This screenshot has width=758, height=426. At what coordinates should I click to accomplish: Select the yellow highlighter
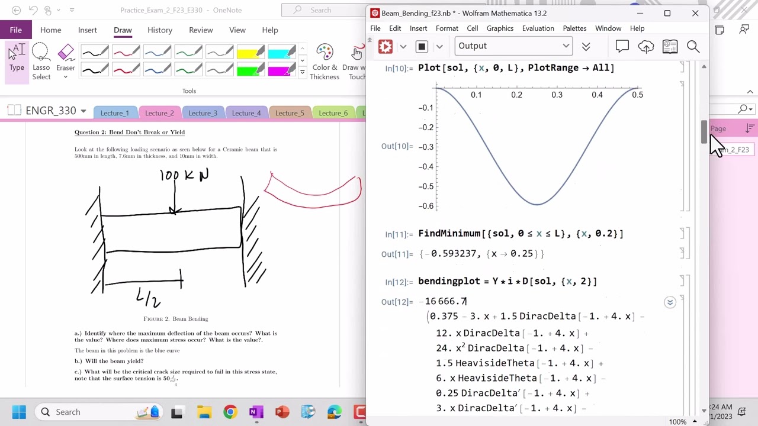(x=250, y=53)
